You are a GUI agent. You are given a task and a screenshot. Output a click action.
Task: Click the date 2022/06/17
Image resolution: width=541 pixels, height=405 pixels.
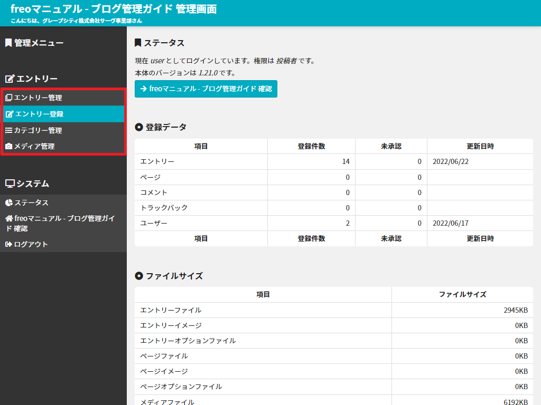tap(451, 223)
